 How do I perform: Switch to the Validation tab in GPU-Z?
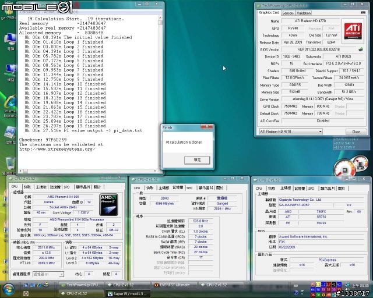303,13
